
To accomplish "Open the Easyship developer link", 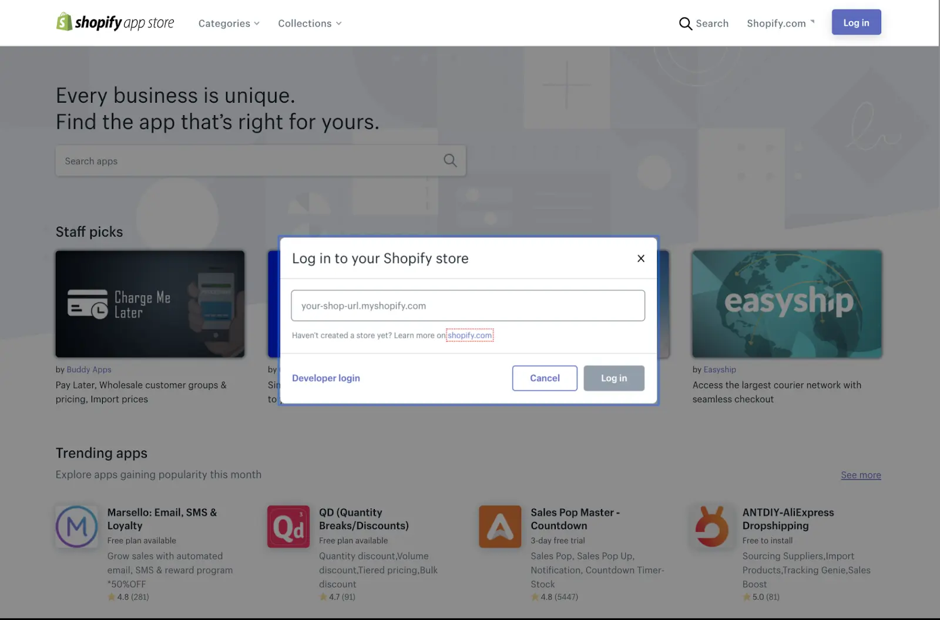I will [720, 369].
